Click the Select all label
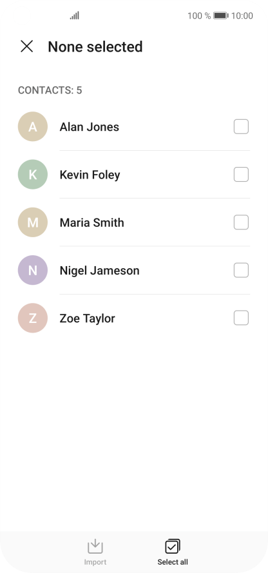Viewport: 268px width, 573px height. [173, 562]
